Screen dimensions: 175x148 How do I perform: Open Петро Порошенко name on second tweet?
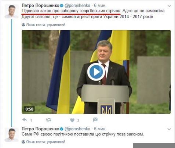tap(40, 129)
